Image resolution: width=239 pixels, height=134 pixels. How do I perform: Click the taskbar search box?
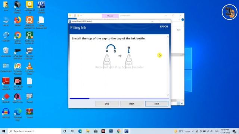point(34,131)
